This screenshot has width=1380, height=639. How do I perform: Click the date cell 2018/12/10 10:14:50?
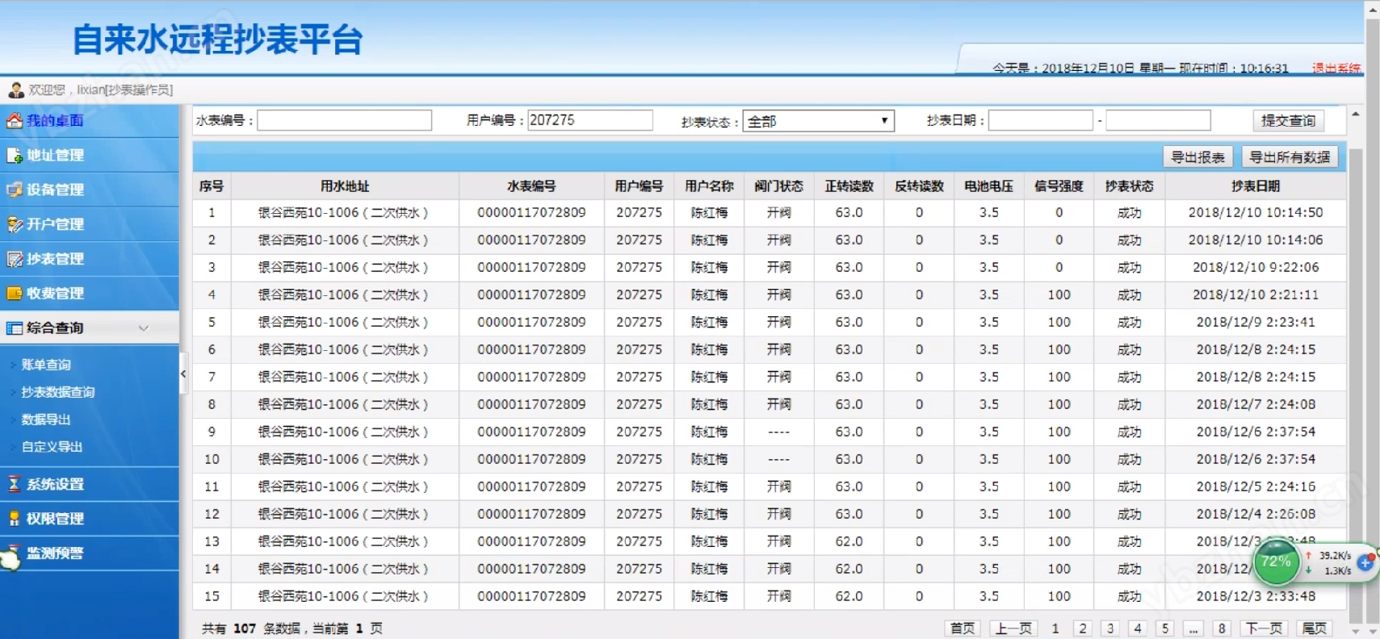tap(1256, 213)
